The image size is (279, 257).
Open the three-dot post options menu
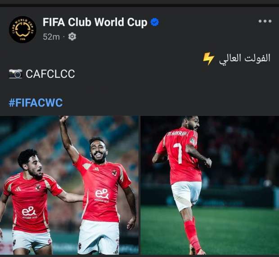click(x=265, y=21)
